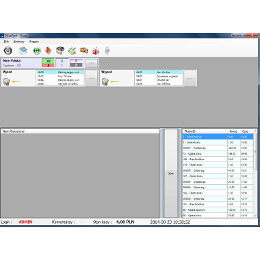Select the orange car toolbar icon
Viewport: 260px width, 260px height.
pos(84,51)
